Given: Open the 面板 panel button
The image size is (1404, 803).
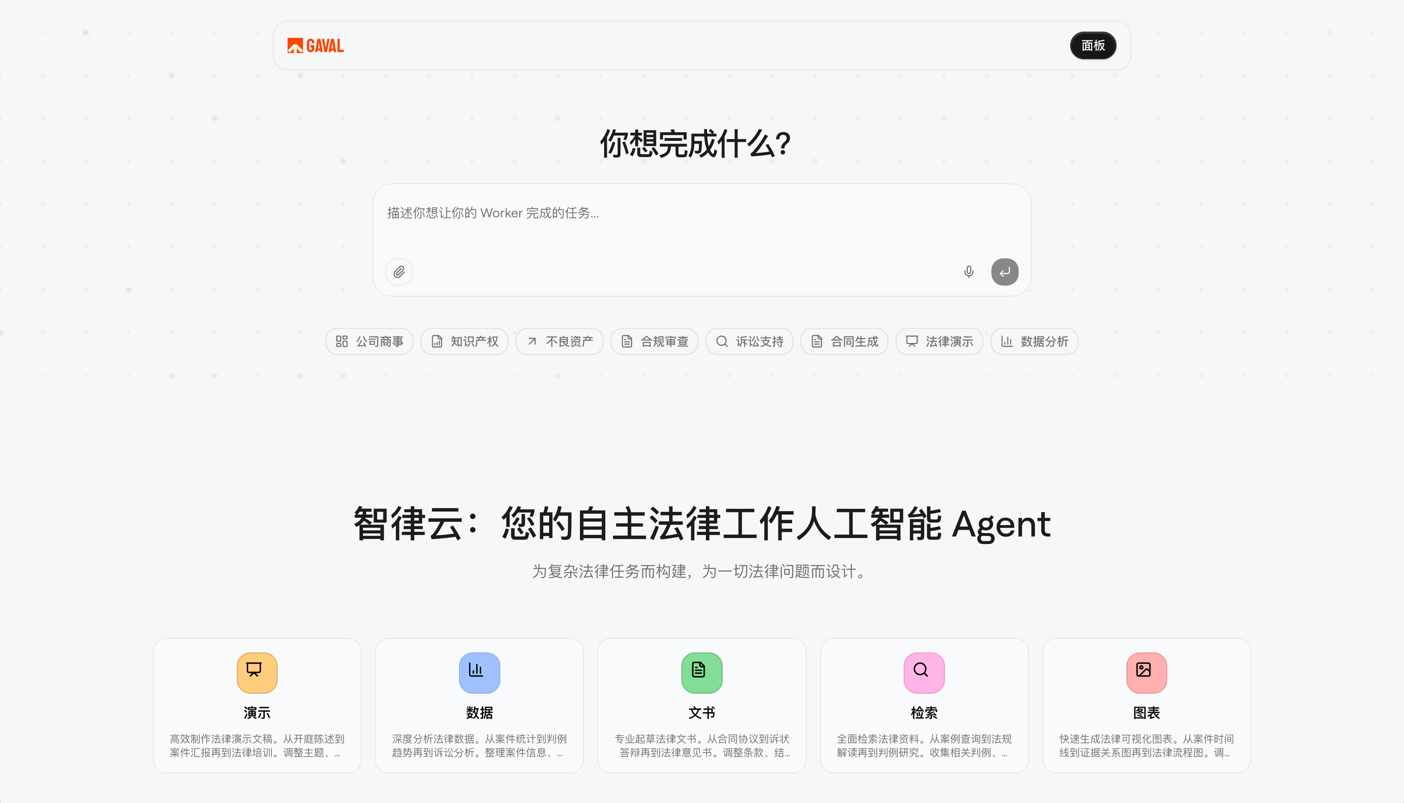Looking at the screenshot, I should (1092, 45).
